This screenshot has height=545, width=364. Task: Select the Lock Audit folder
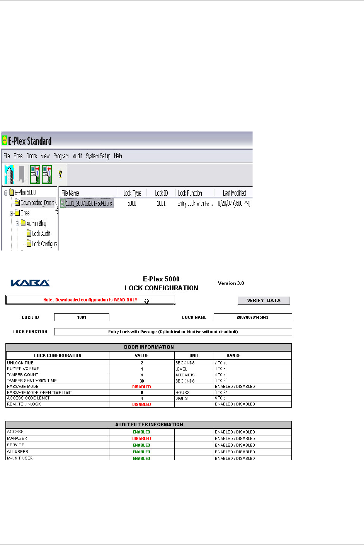tap(39, 234)
